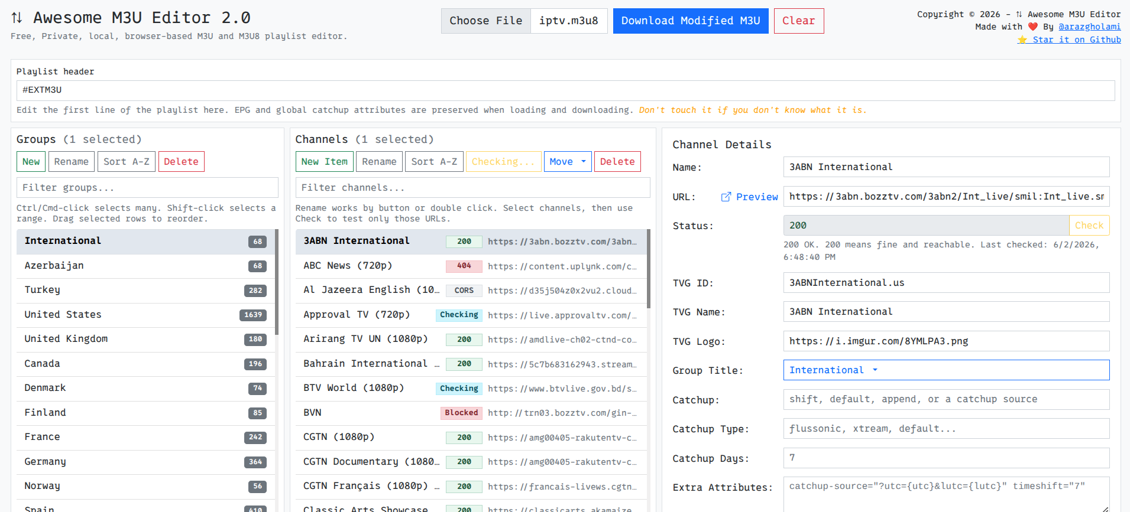This screenshot has height=512, width=1130.
Task: Select the France group
Action: [145, 437]
